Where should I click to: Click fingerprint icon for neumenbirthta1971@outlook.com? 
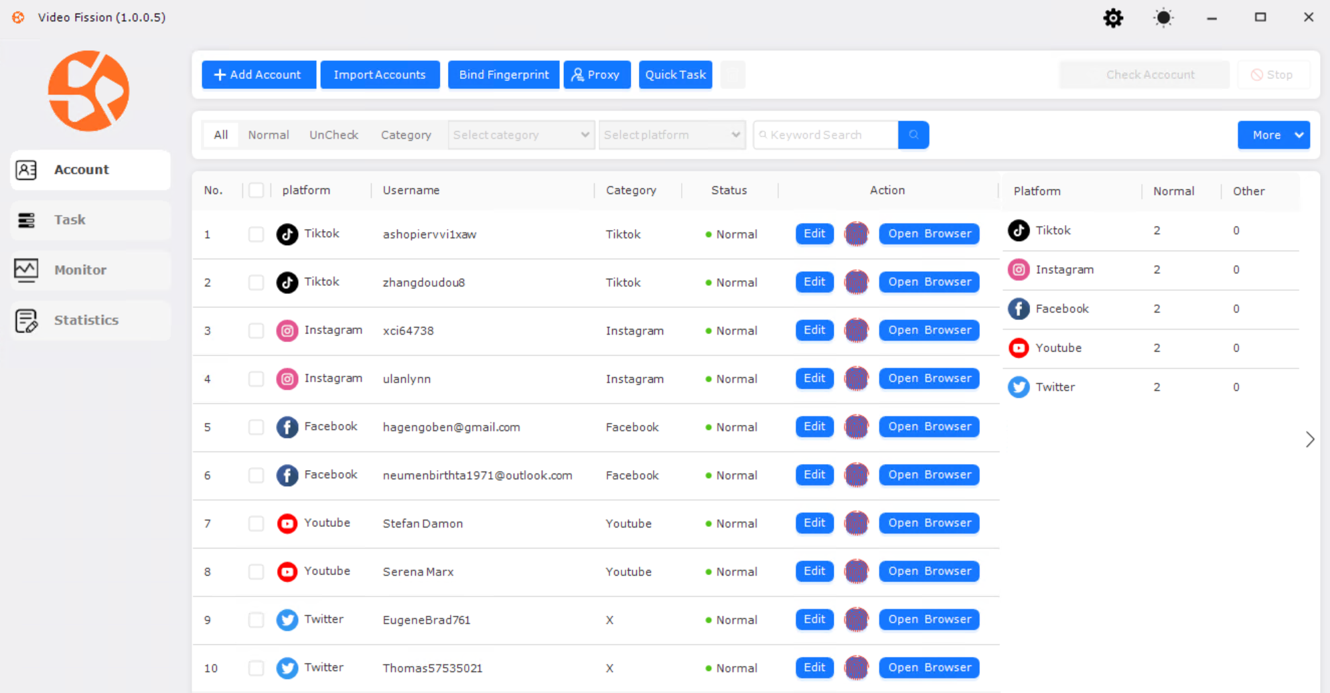pyautogui.click(x=856, y=475)
